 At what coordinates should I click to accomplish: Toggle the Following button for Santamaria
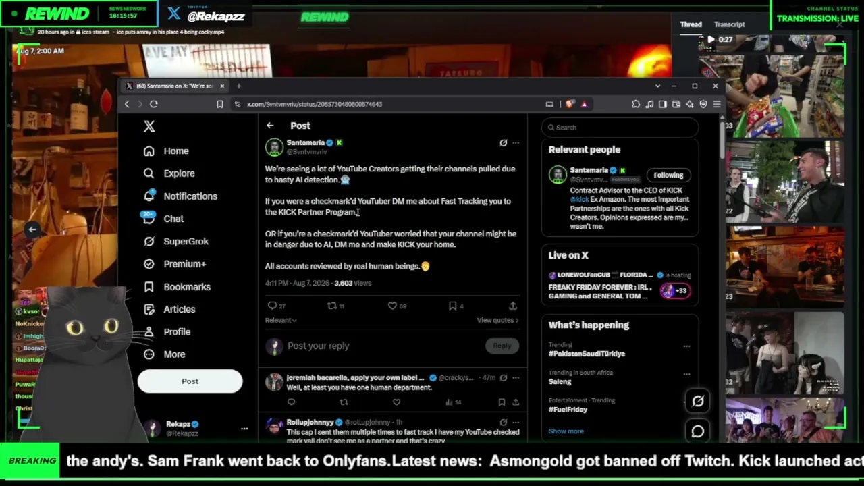click(668, 175)
